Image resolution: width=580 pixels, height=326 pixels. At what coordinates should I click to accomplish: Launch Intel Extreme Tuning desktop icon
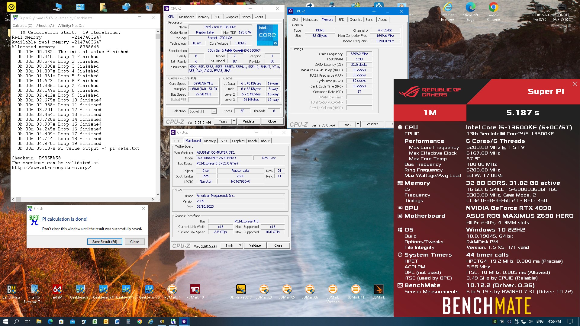34,293
